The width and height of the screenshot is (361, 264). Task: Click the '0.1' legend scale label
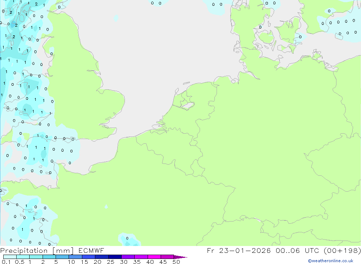[x=6, y=262]
